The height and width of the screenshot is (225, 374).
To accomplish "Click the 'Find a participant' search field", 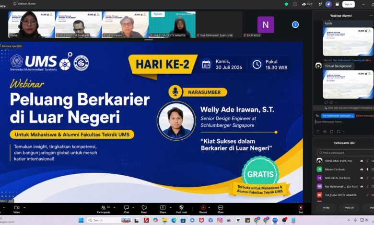I will click(x=346, y=153).
